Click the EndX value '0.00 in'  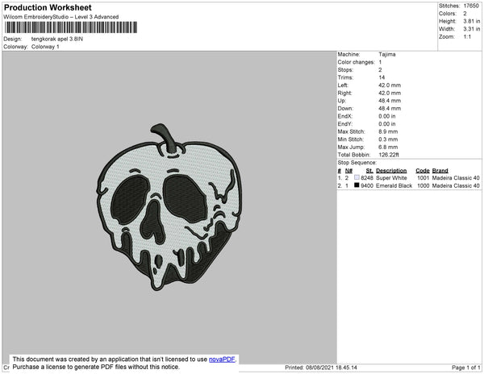[x=387, y=116]
